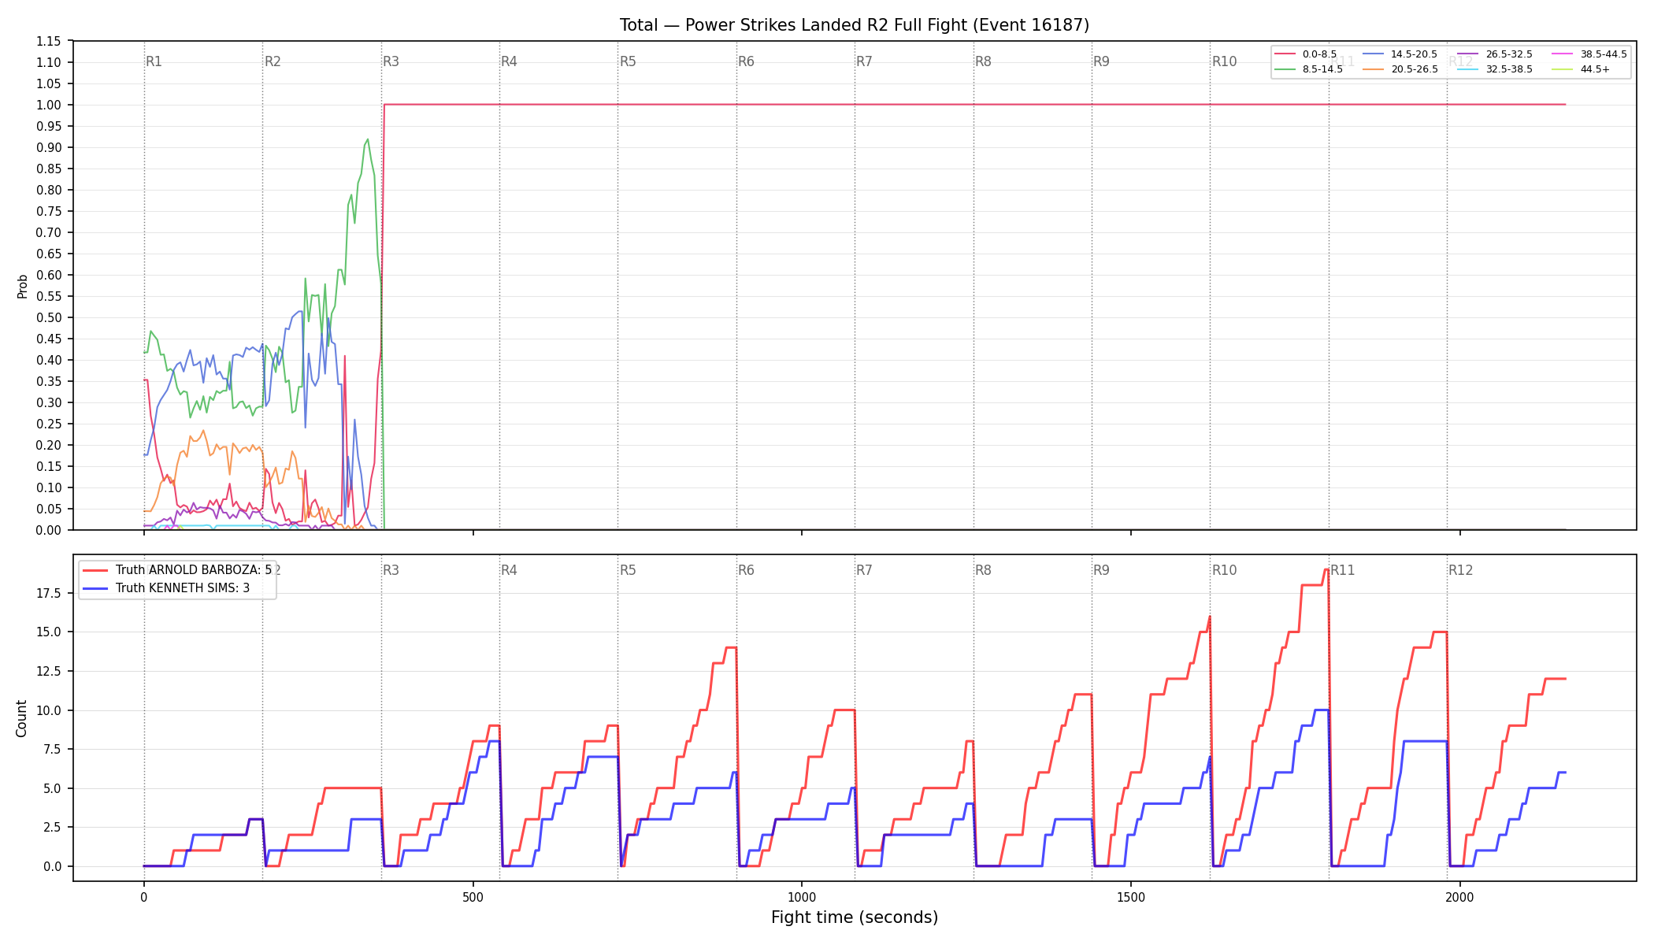This screenshot has height=945, width=1654.
Task: Select 'Truth ARNOLD BARBOZA: 5' legend entry
Action: (x=177, y=570)
